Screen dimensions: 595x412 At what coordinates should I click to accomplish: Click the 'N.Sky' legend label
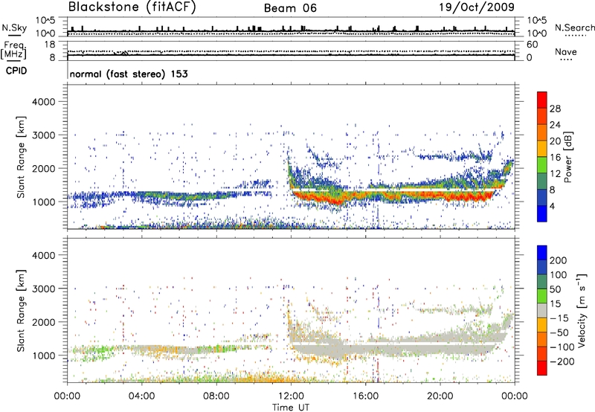tap(14, 28)
